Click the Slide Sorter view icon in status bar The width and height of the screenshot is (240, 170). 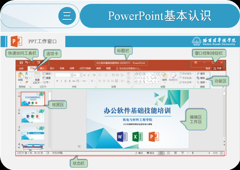(x=169, y=153)
